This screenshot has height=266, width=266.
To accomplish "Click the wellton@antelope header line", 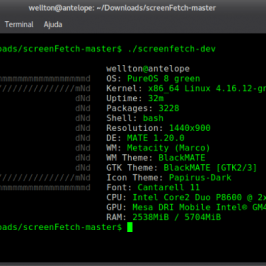I will click(x=148, y=68).
